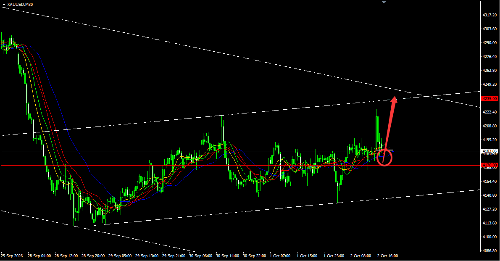This screenshot has width=500, height=261.
Task: Select the current price label 4183.85
Action: pos(490,151)
